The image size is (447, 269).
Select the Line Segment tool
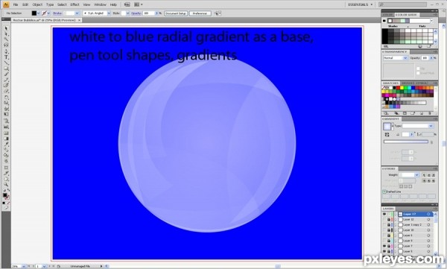click(6, 63)
